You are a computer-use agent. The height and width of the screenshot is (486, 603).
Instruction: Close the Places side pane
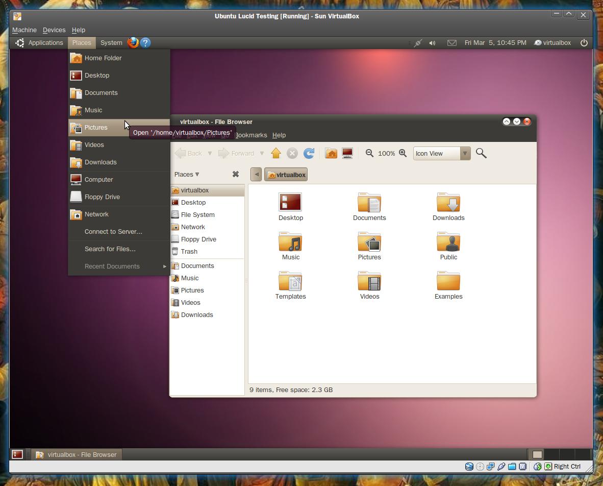point(236,174)
